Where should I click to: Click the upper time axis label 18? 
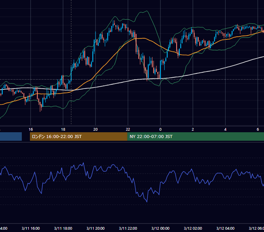63,130
